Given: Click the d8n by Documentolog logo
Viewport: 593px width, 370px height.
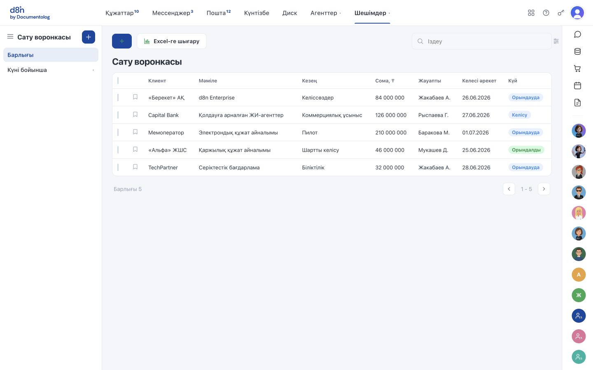Looking at the screenshot, I should pos(30,13).
